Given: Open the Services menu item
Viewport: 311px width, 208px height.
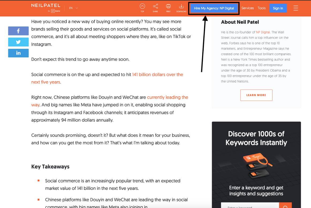Looking at the screenshot, I should (248, 8).
